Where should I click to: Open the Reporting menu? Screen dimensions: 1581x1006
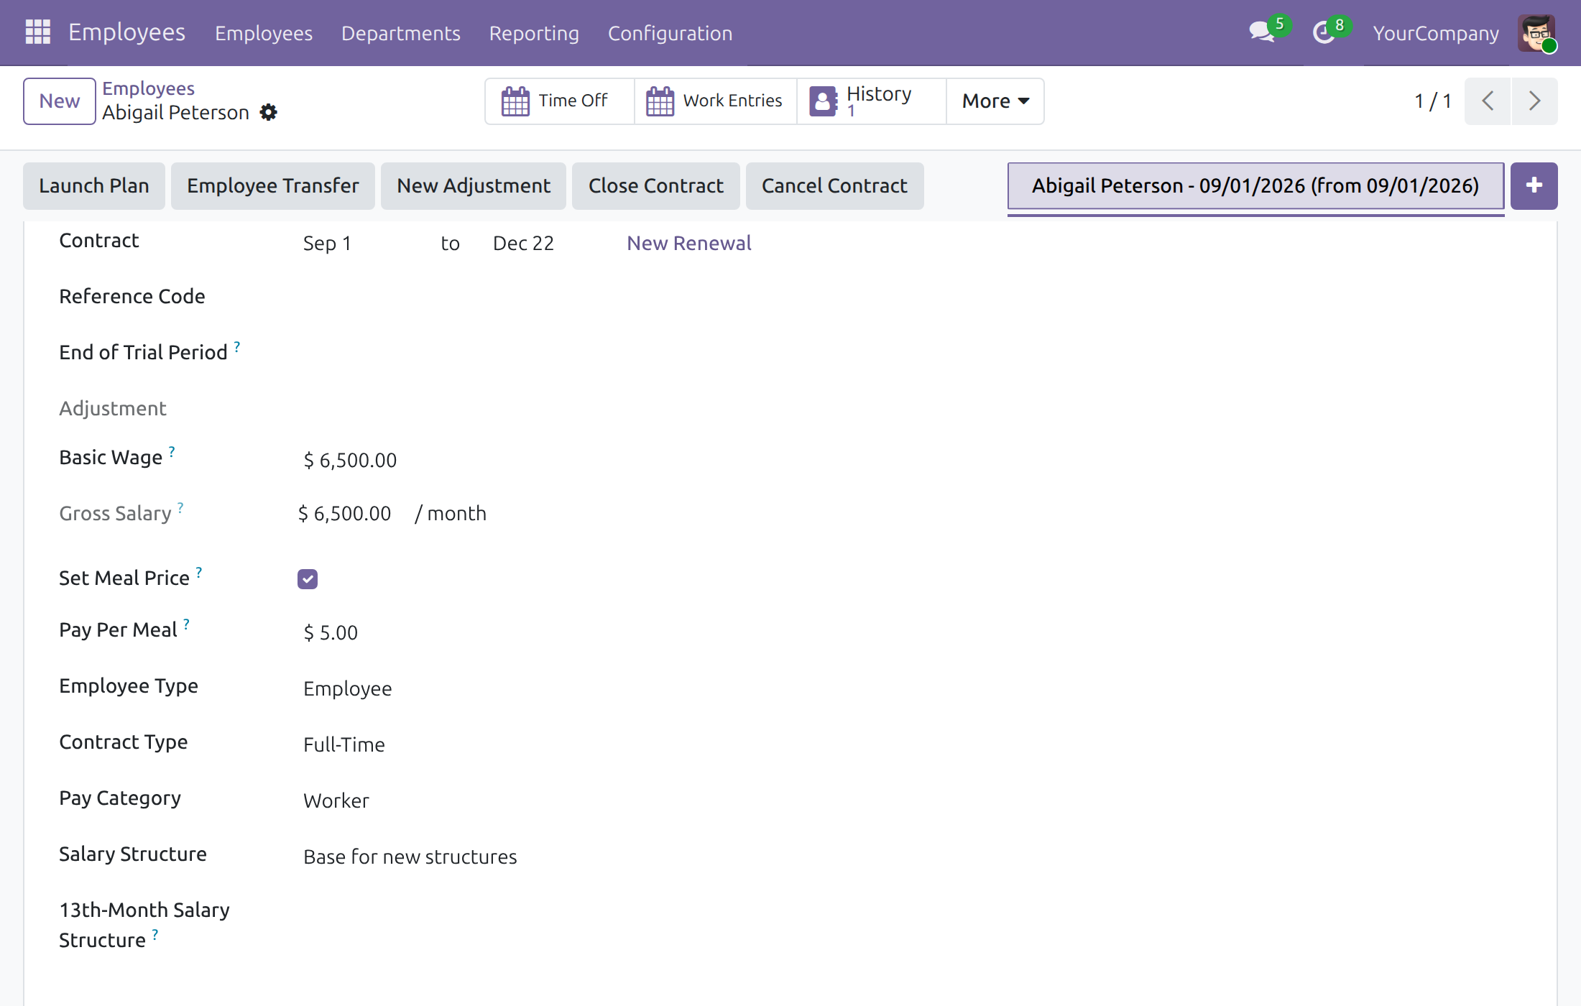tap(534, 33)
